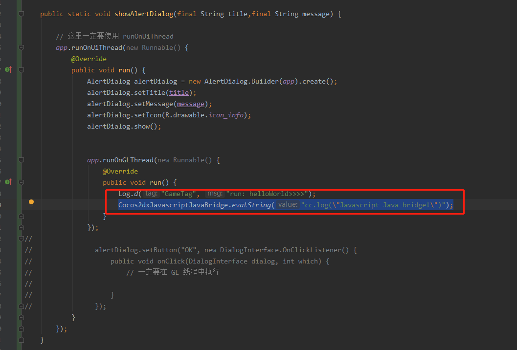Click the lightbulb quick-fix icon in the gutter
The width and height of the screenshot is (517, 350).
(31, 203)
